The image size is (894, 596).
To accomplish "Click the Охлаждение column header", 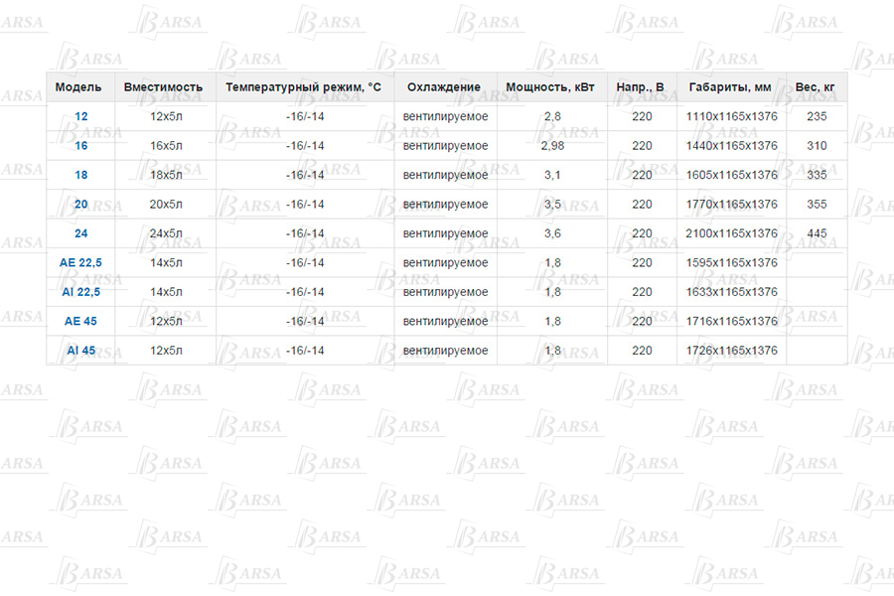I will pos(444,87).
